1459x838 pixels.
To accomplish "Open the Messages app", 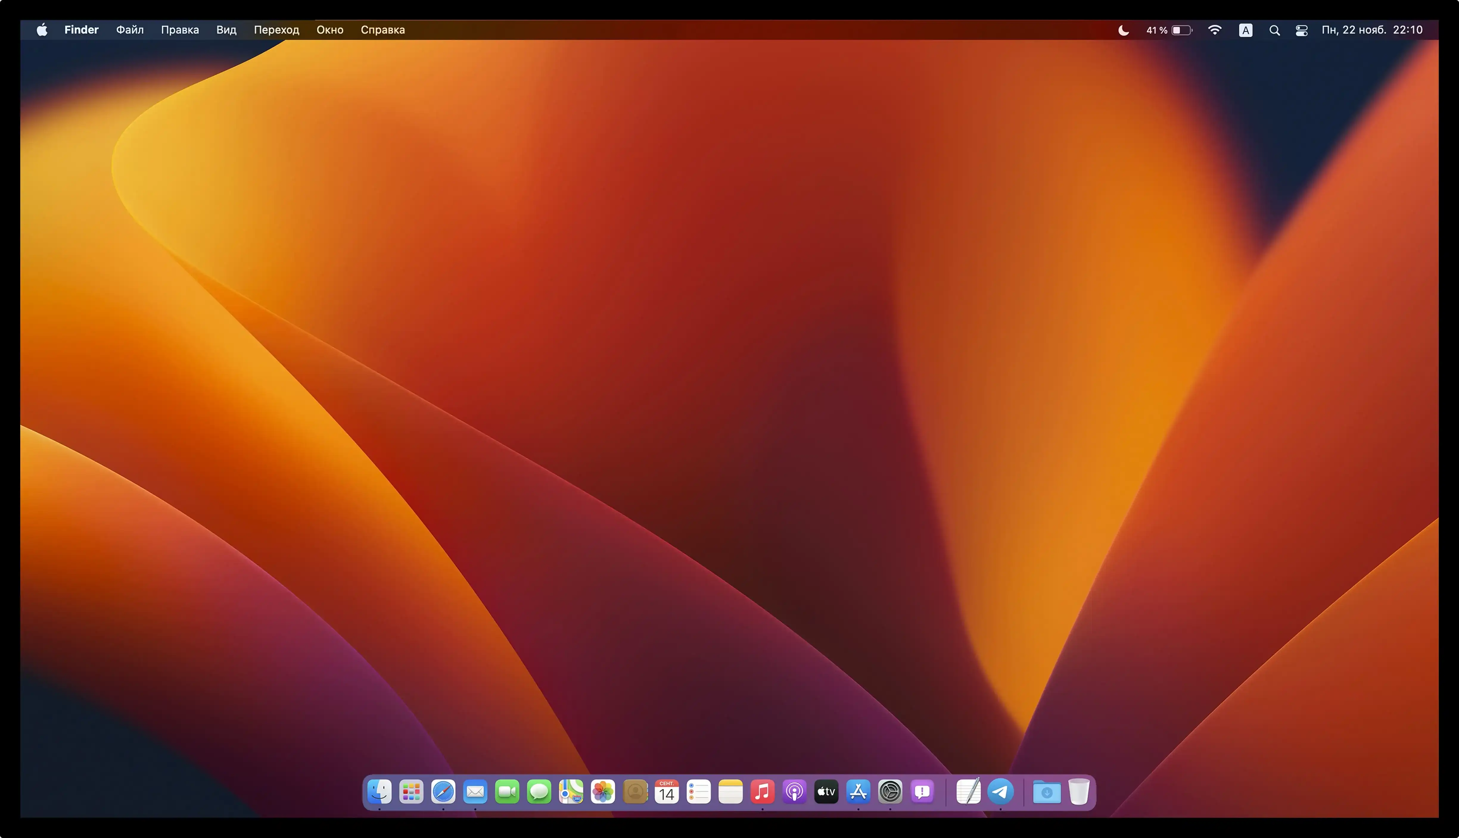I will (x=539, y=792).
